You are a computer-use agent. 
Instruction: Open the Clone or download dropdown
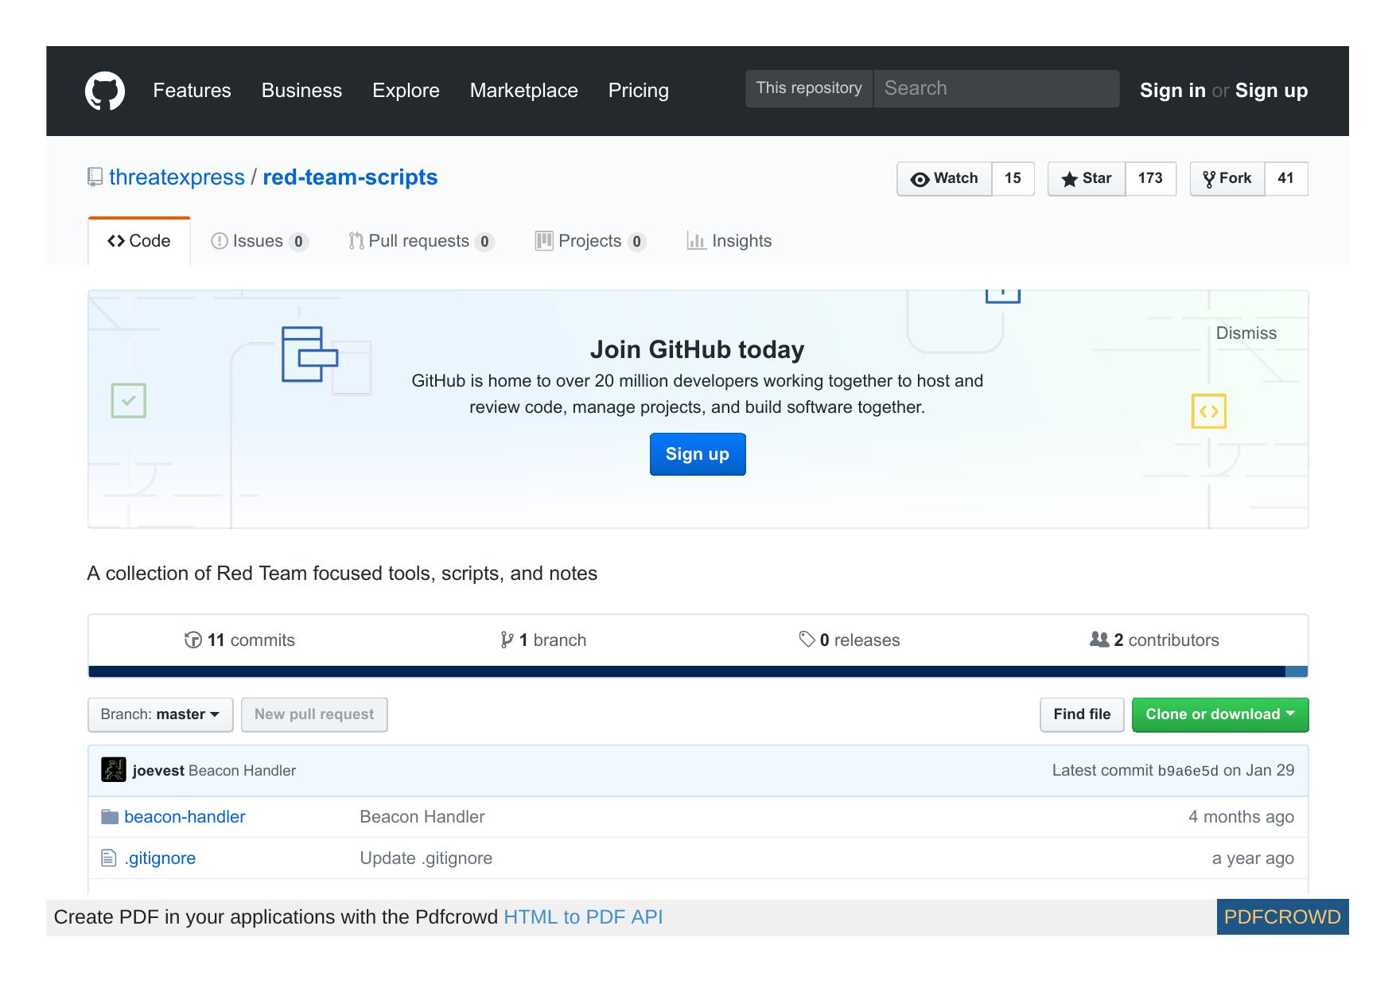[1219, 714]
